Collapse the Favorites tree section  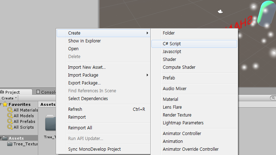tap(1, 104)
